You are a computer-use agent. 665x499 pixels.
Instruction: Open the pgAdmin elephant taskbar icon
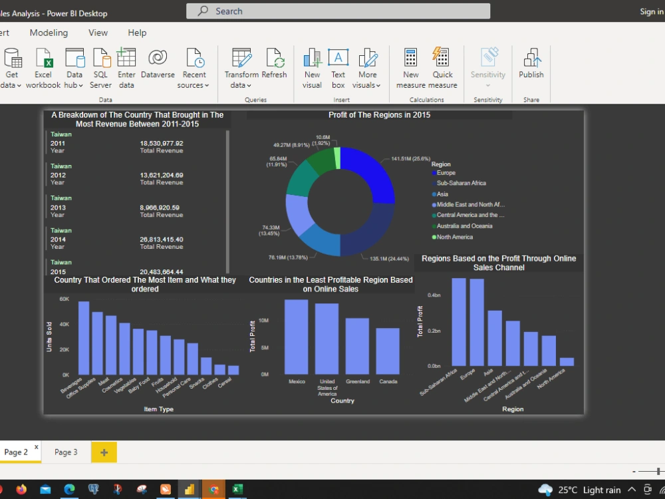[x=93, y=490]
